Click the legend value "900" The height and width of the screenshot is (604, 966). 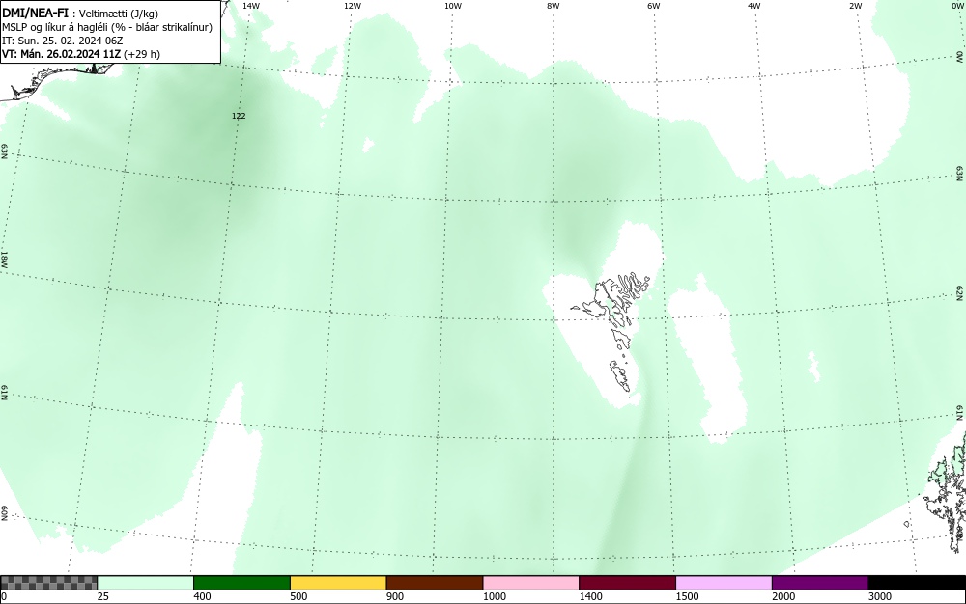point(395,596)
